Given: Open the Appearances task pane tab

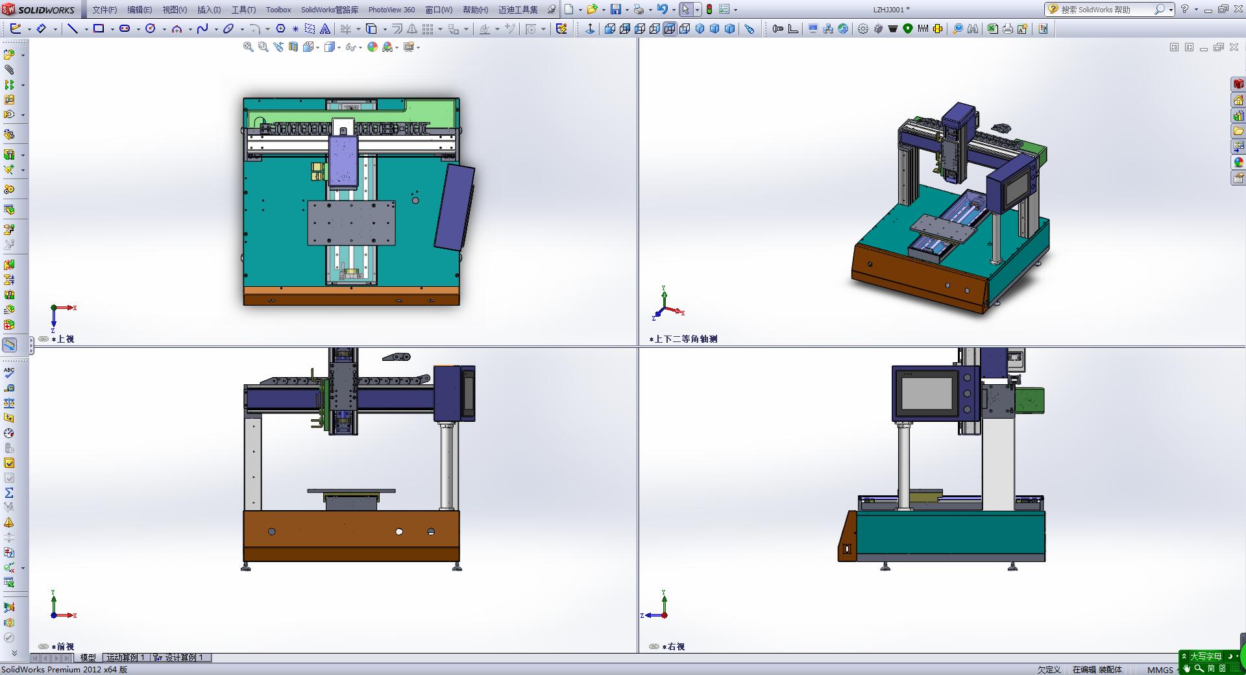Looking at the screenshot, I should pyautogui.click(x=1238, y=162).
